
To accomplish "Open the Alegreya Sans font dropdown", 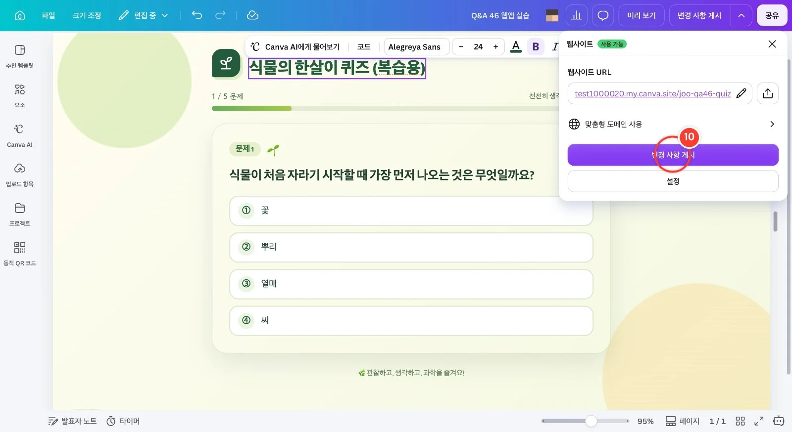I will pyautogui.click(x=416, y=46).
